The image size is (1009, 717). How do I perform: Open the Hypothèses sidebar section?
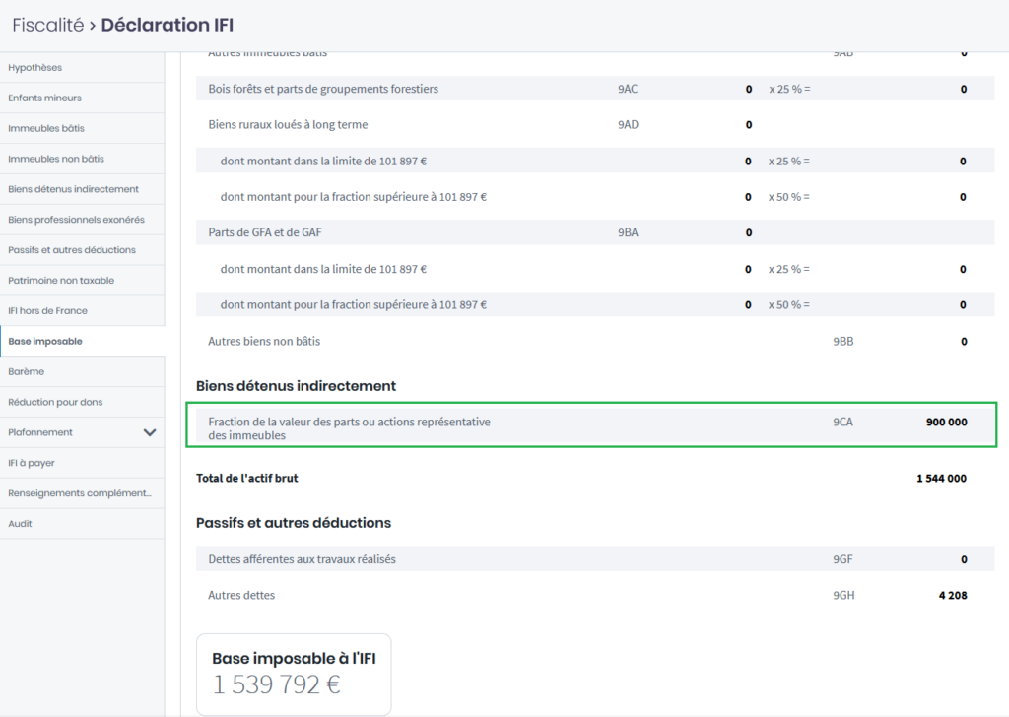(x=35, y=67)
